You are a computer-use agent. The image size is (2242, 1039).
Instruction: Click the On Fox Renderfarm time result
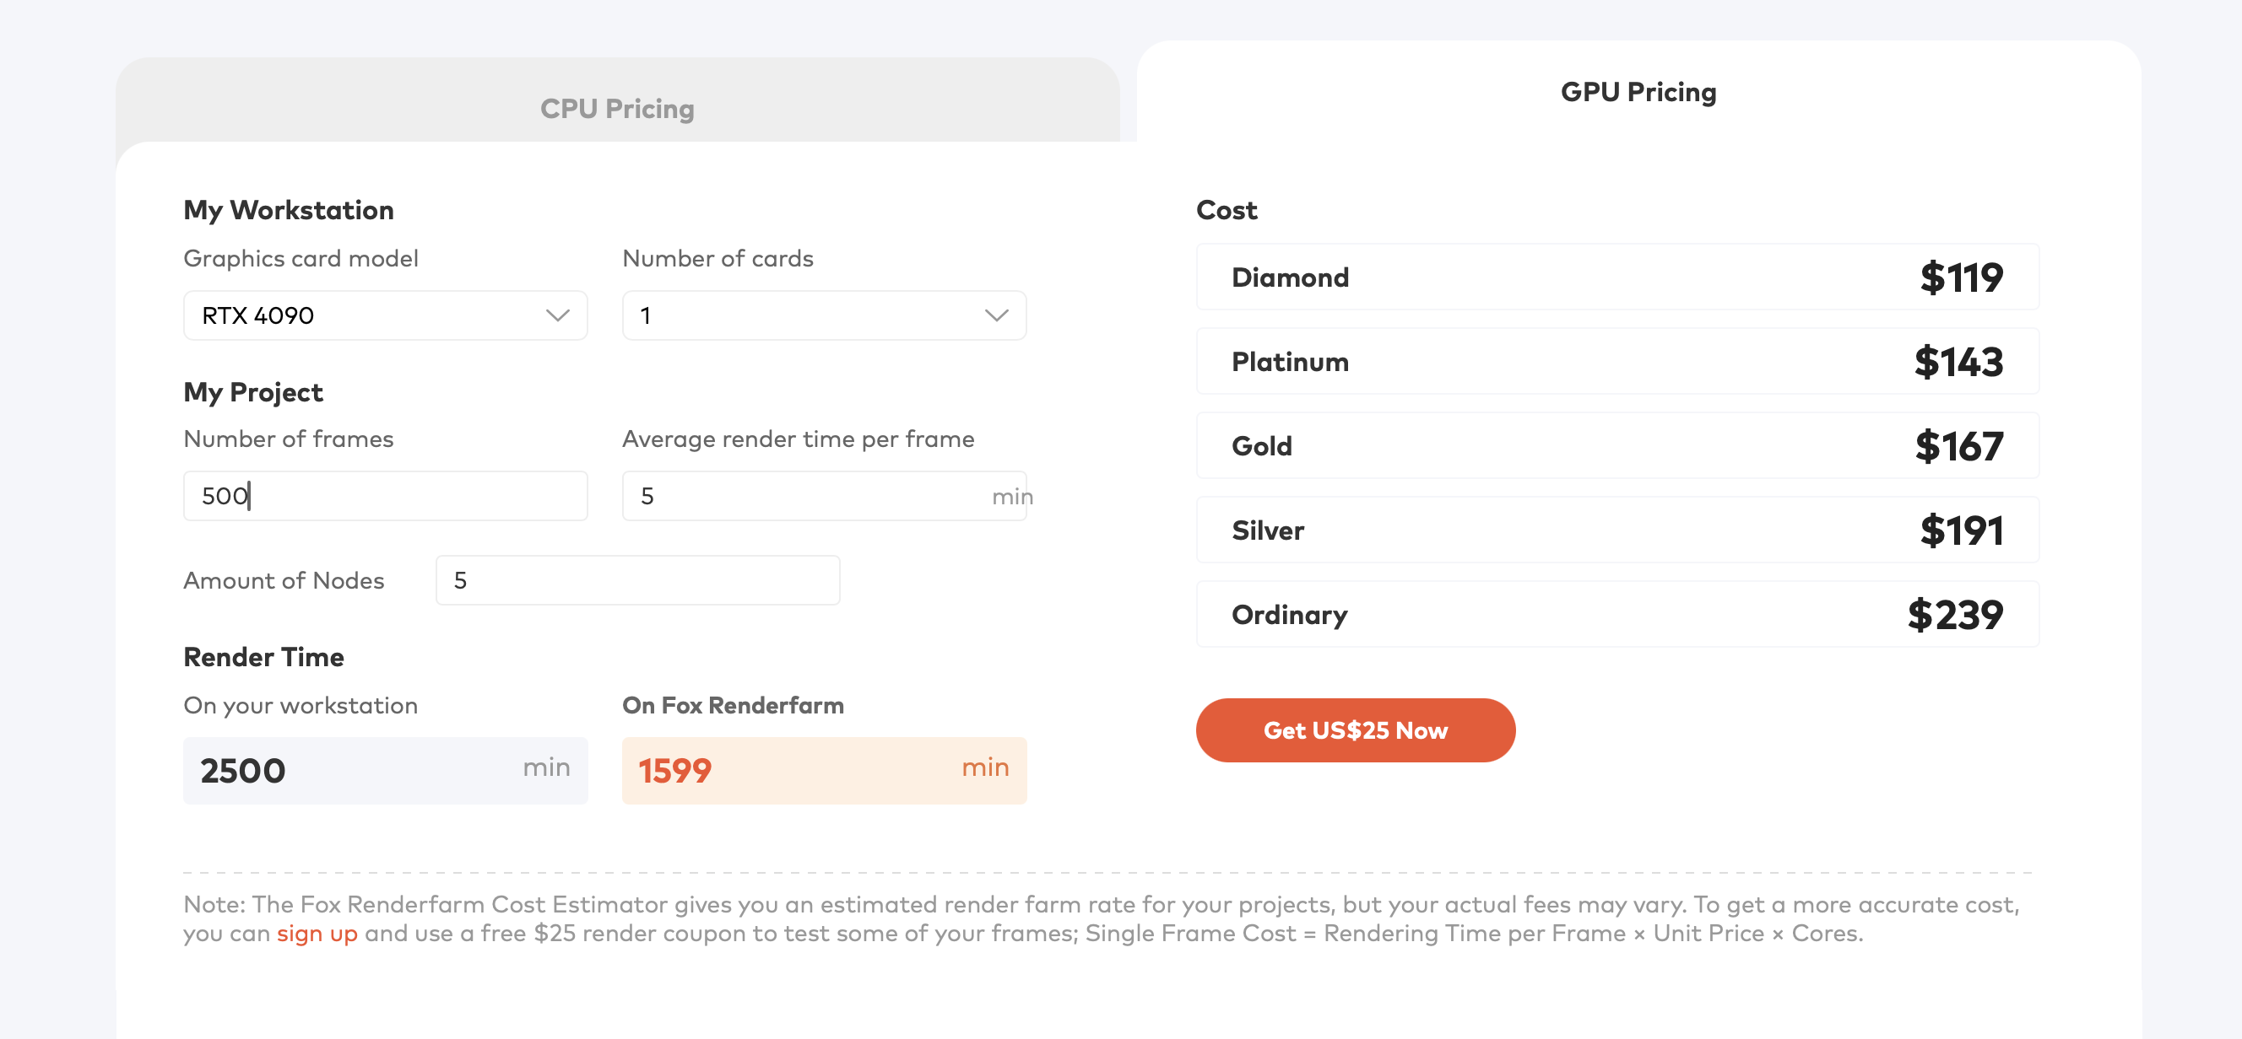point(822,769)
